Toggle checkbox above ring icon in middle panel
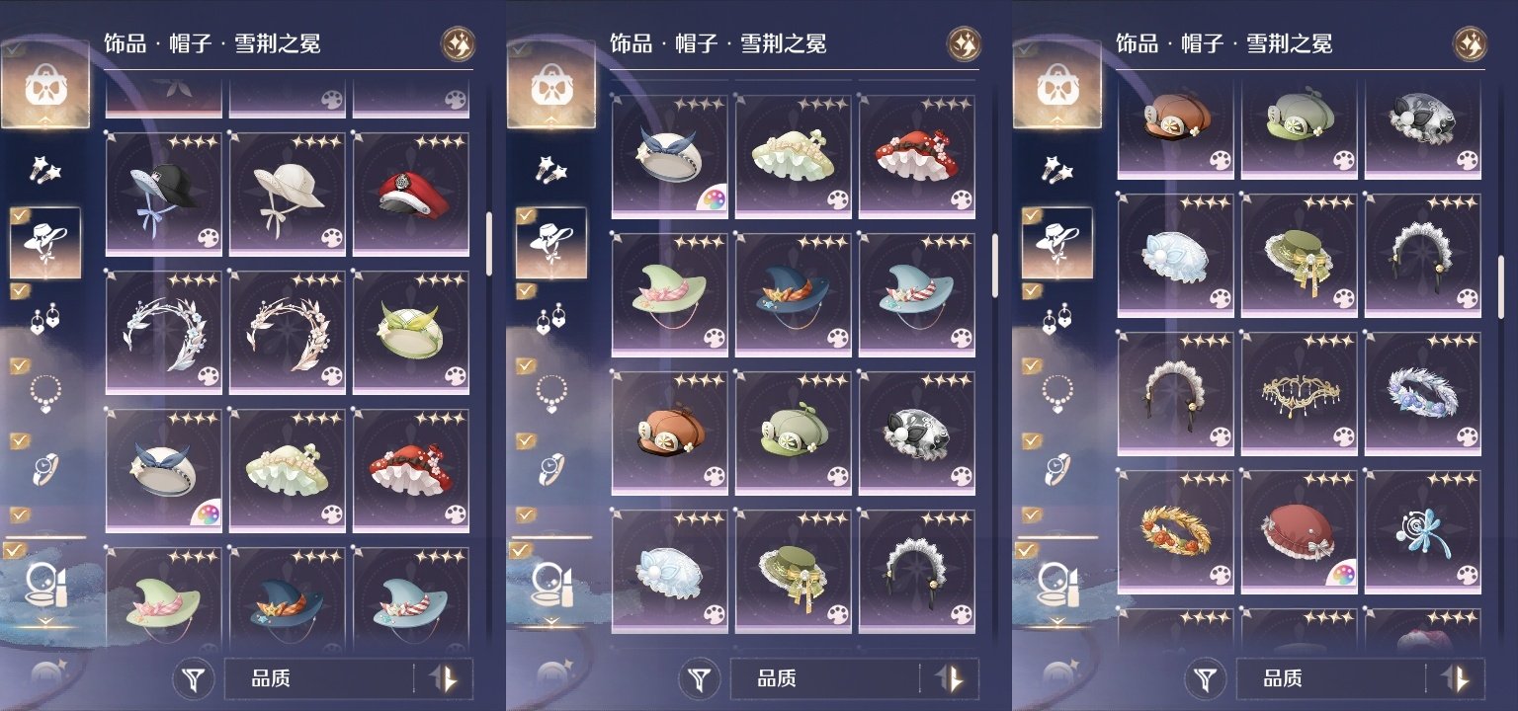The height and width of the screenshot is (711, 1518). pos(526,440)
